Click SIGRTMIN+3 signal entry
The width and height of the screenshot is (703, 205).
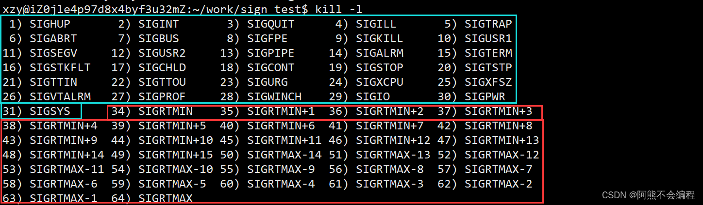(499, 111)
